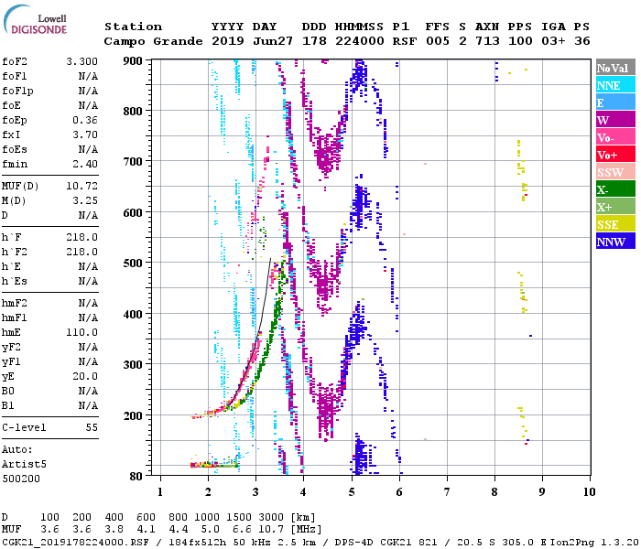Click the RSF program value in header
Screen dimensions: 641x549
click(405, 41)
